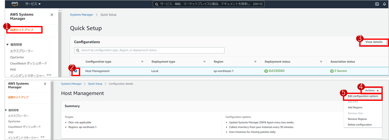Sort by the Configuration type column arrow
This screenshot has height=140, width=389.
point(142,62)
